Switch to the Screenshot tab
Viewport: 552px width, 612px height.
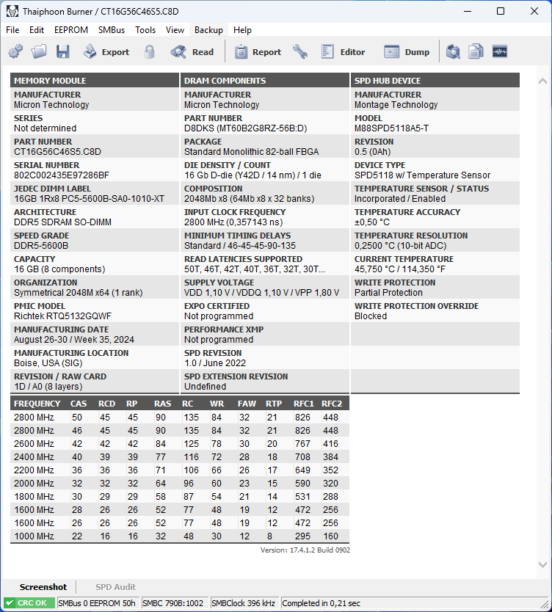tap(43, 587)
